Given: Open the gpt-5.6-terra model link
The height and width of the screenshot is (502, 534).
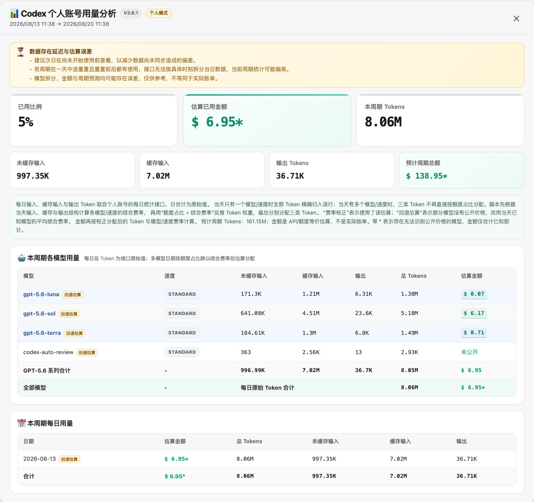Looking at the screenshot, I should point(42,333).
